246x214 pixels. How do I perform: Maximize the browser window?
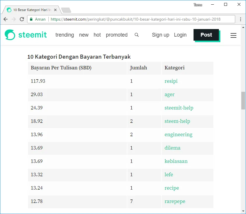point(226,5)
